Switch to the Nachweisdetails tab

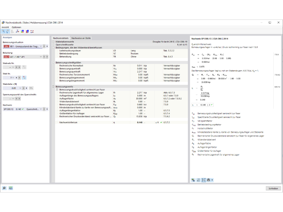coord(61,38)
